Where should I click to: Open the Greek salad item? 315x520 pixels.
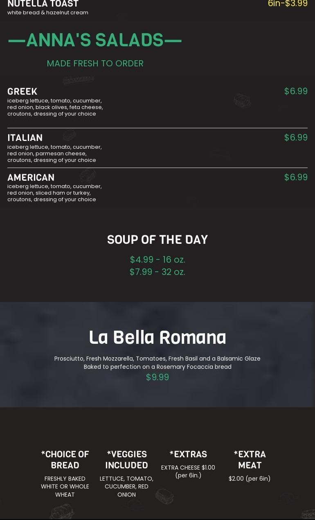coord(22,91)
